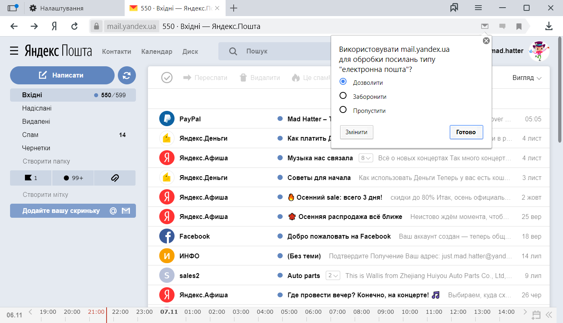Click the mail protocol handler icon in address bar
Screen dimensions: 563x323
pos(485,27)
